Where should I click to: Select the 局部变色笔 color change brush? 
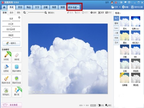17,80
